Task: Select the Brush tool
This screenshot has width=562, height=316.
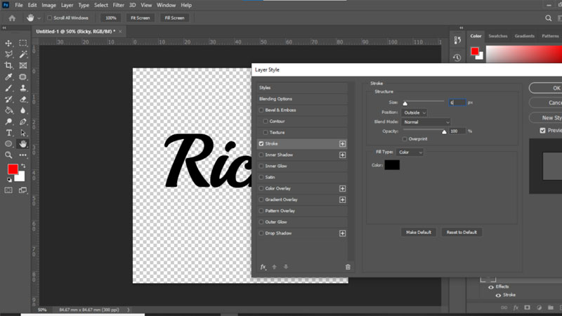Action: 8,88
